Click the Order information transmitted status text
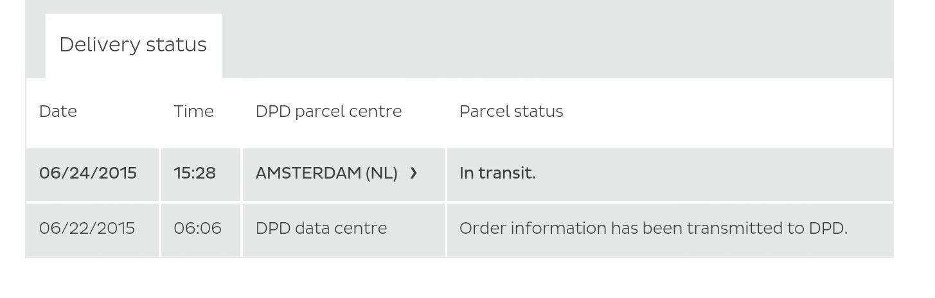 (x=654, y=229)
